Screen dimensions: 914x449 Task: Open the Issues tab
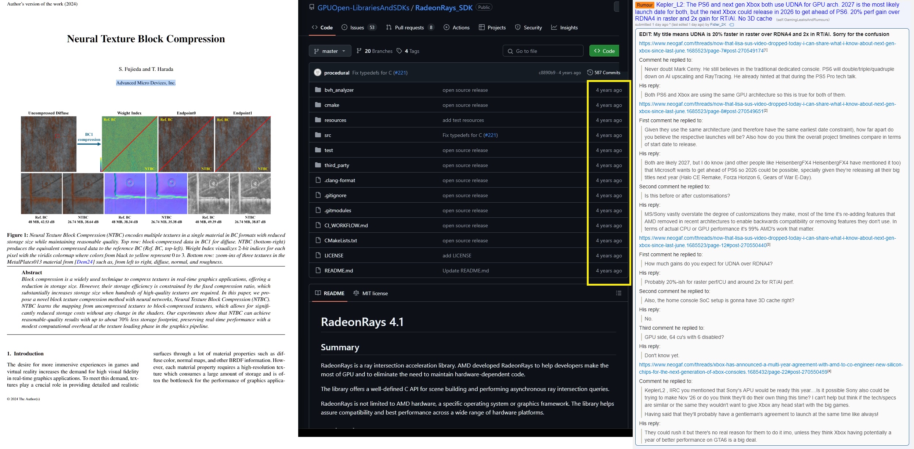pyautogui.click(x=358, y=28)
